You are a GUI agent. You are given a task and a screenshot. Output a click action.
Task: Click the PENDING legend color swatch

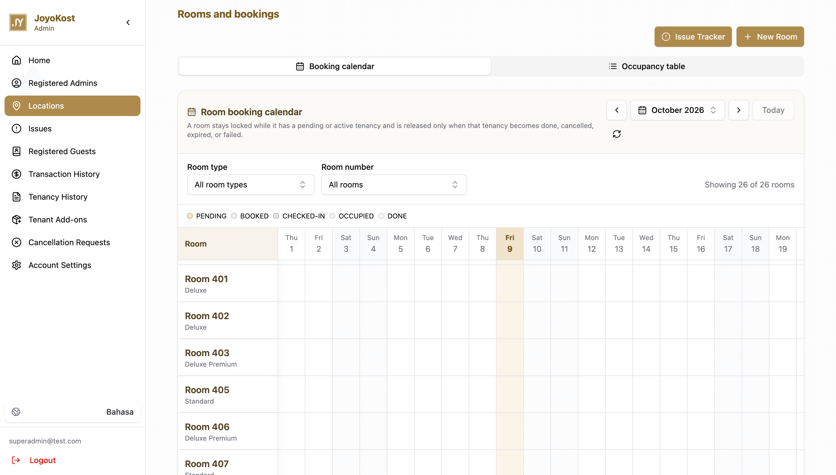[x=190, y=216]
